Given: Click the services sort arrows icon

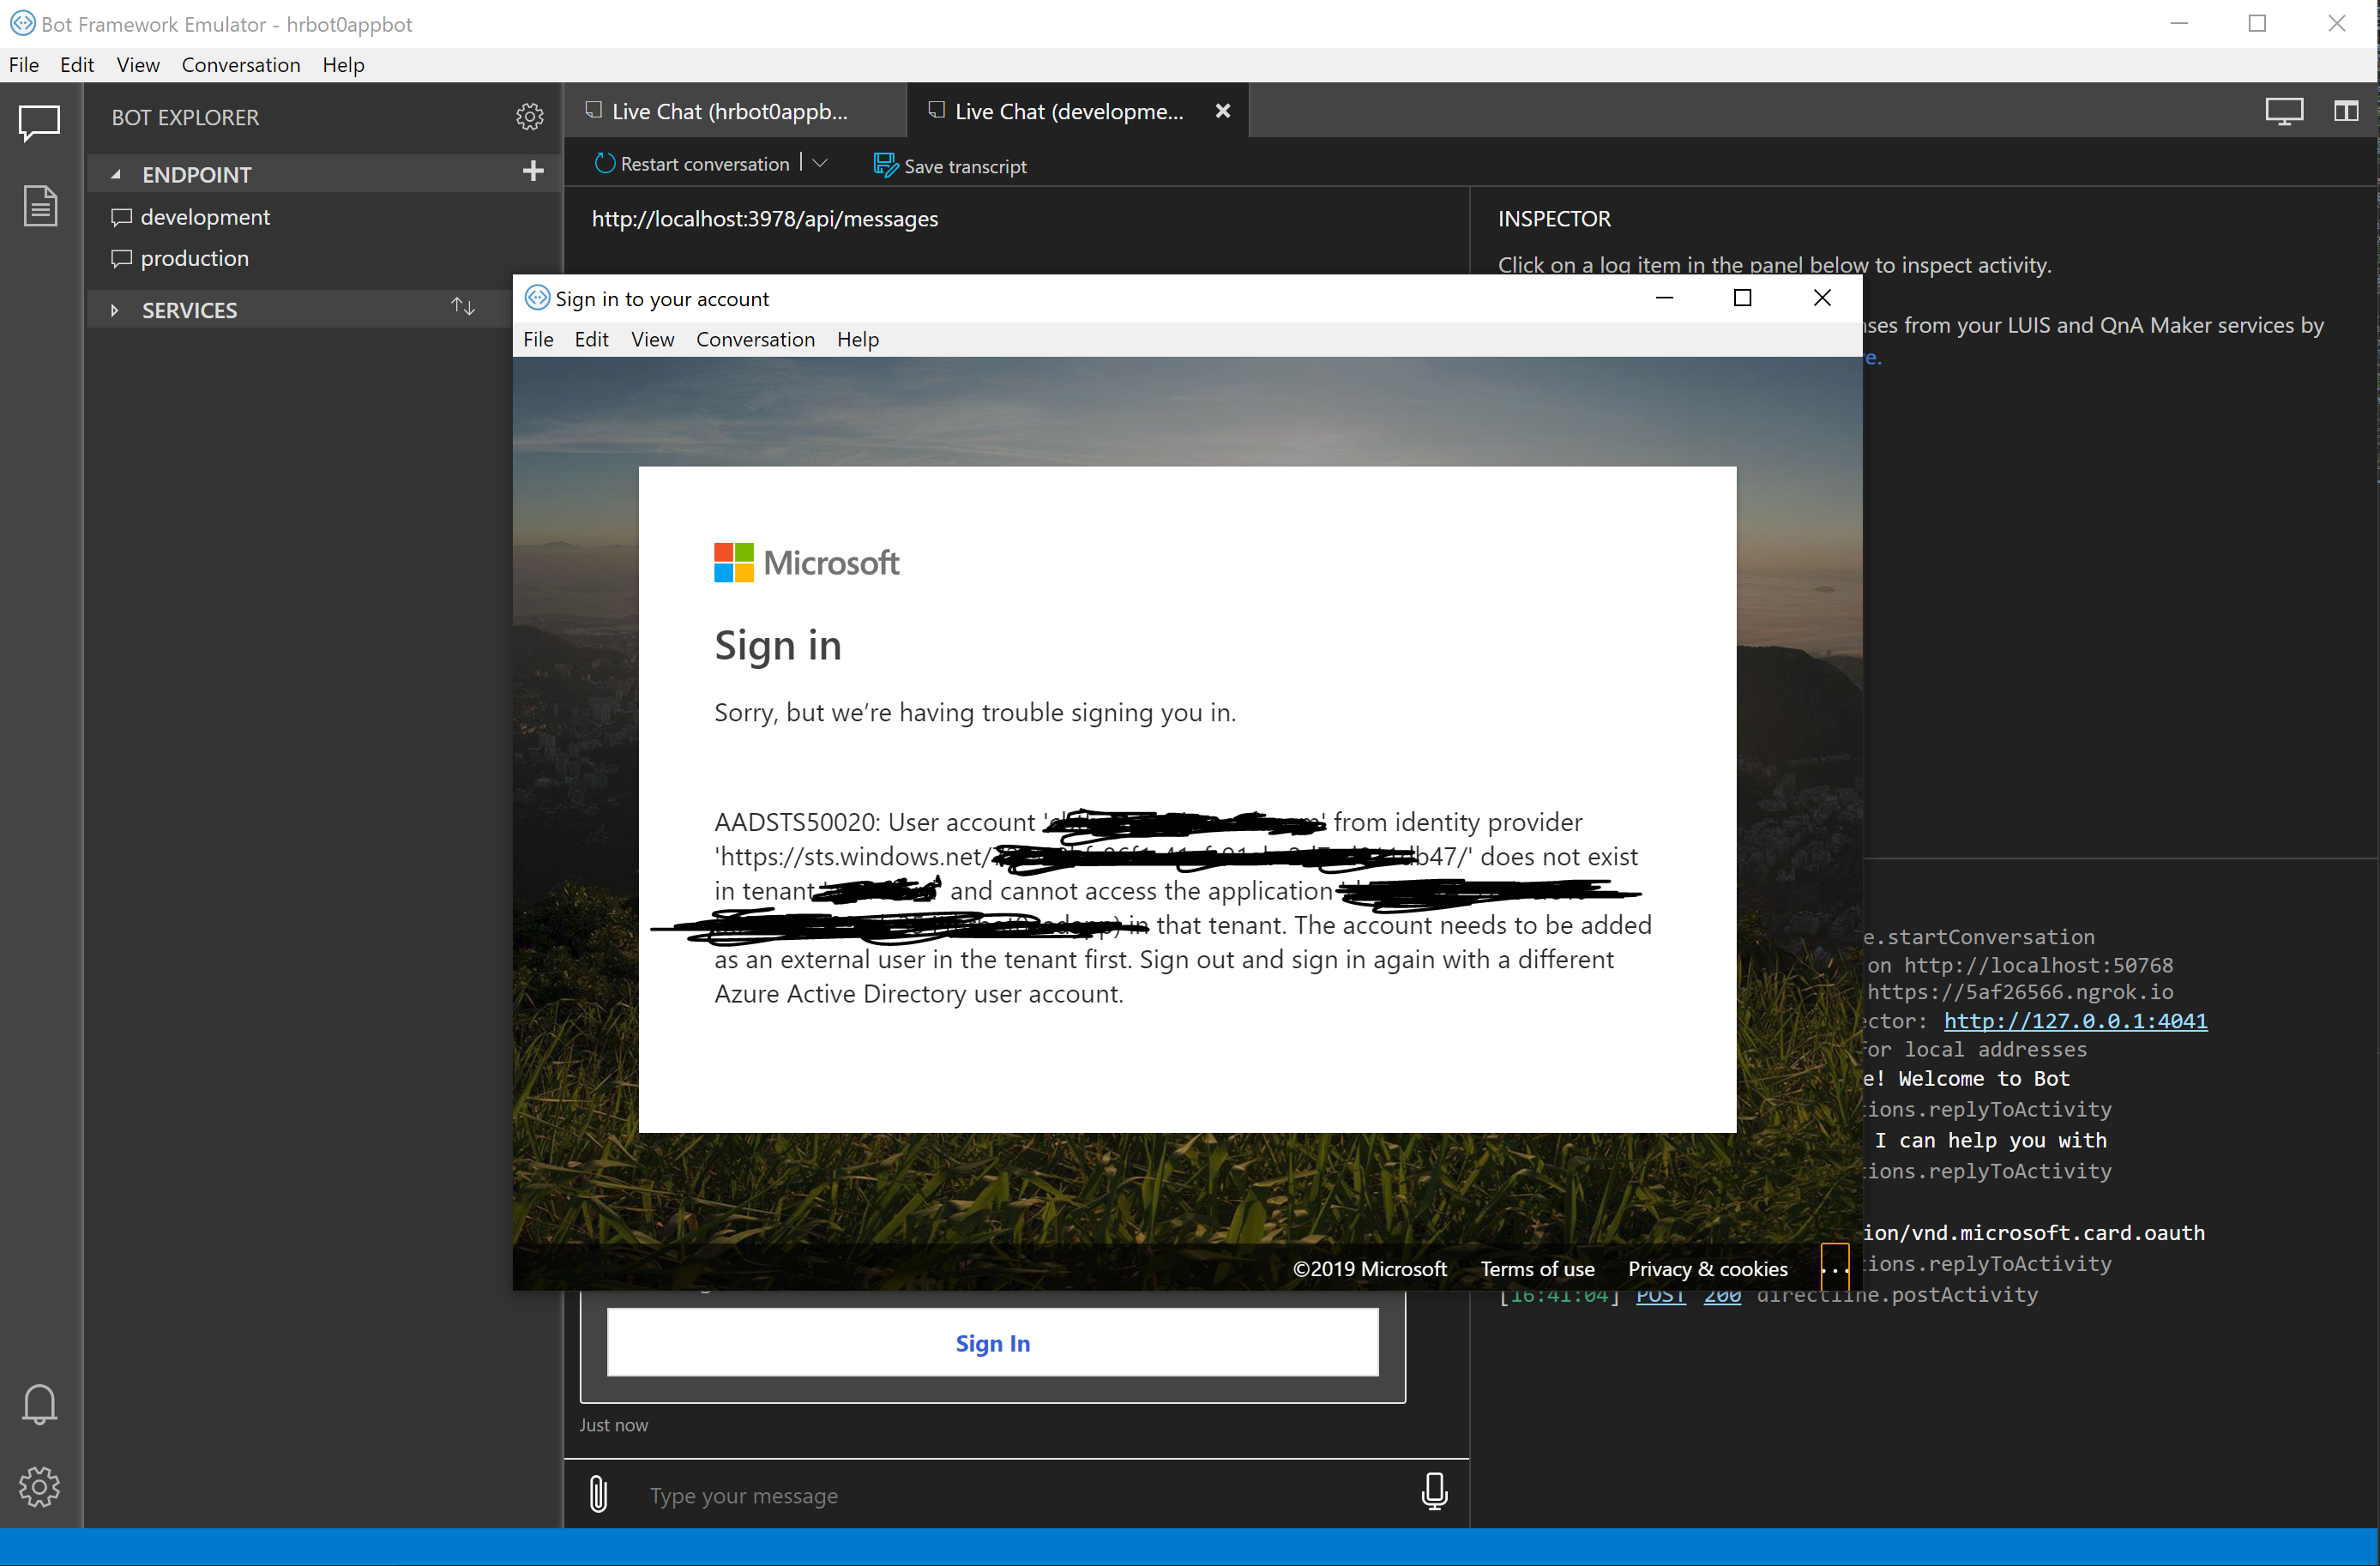Looking at the screenshot, I should click(462, 307).
